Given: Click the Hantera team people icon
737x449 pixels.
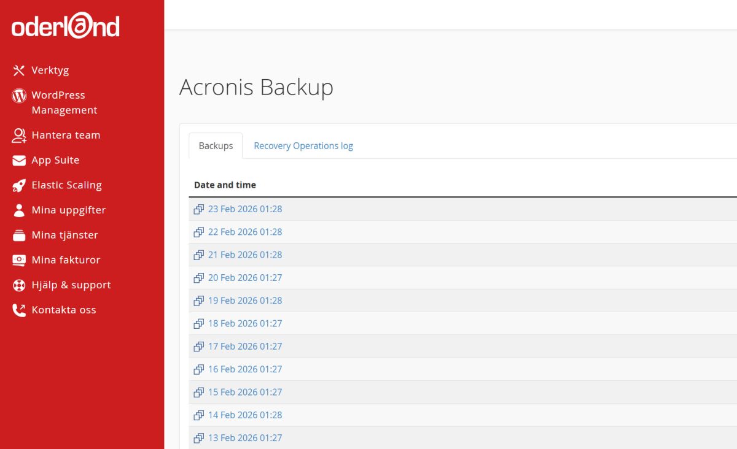Looking at the screenshot, I should (19, 136).
